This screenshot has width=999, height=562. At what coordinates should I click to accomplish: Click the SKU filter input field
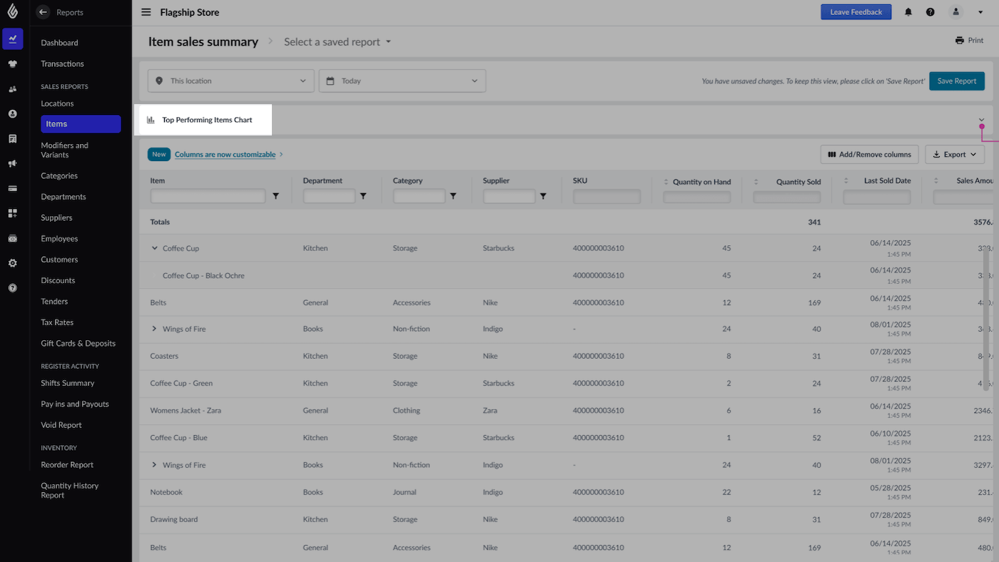pyautogui.click(x=607, y=196)
